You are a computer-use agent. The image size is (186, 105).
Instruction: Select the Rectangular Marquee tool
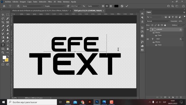8,15
